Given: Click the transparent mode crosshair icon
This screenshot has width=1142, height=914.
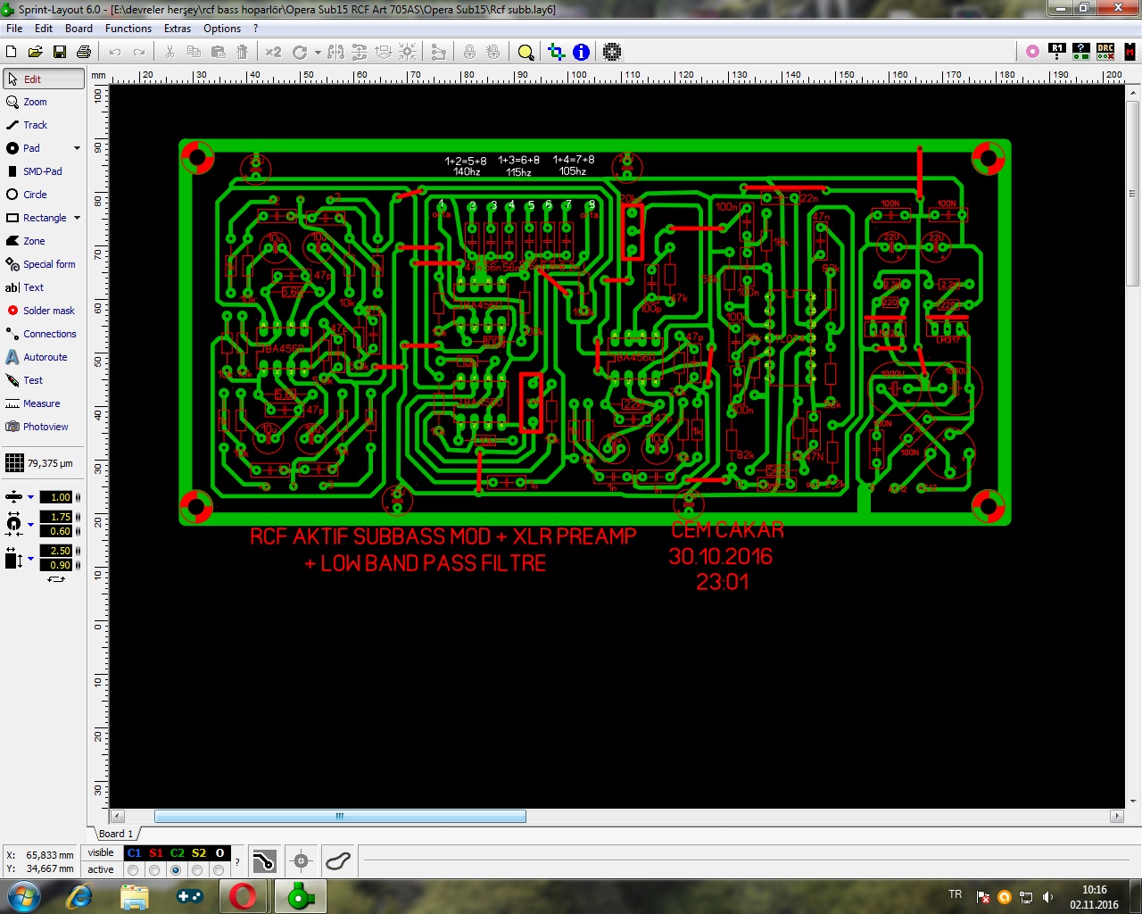Looking at the screenshot, I should pos(557,52).
